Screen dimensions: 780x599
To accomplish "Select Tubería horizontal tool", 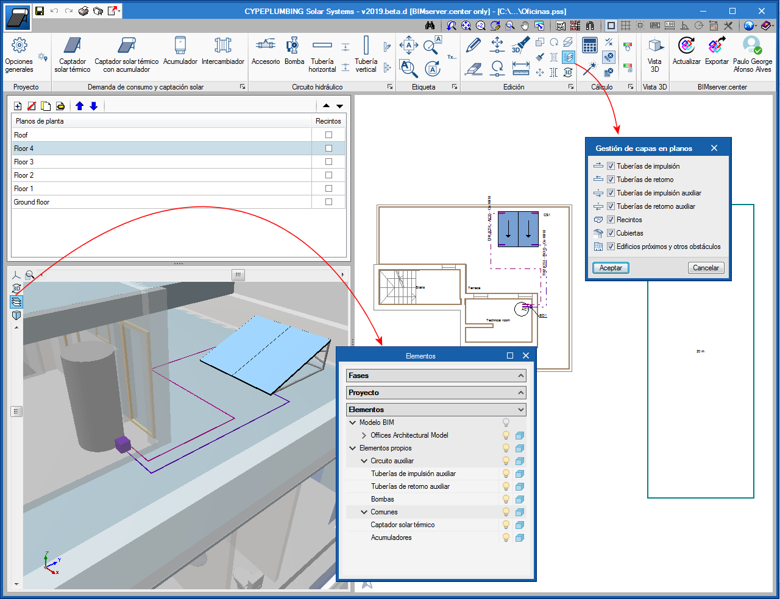I will 322,55.
